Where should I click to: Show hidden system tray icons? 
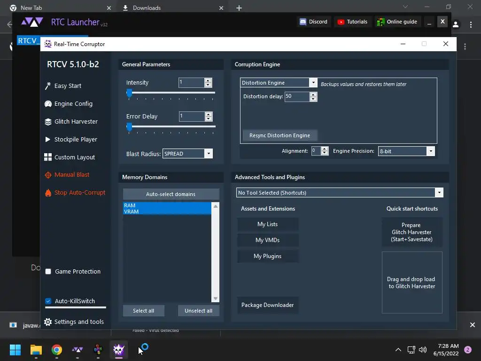(x=398, y=350)
